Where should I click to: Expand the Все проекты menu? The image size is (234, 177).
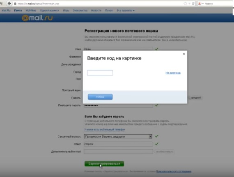coord(126,10)
